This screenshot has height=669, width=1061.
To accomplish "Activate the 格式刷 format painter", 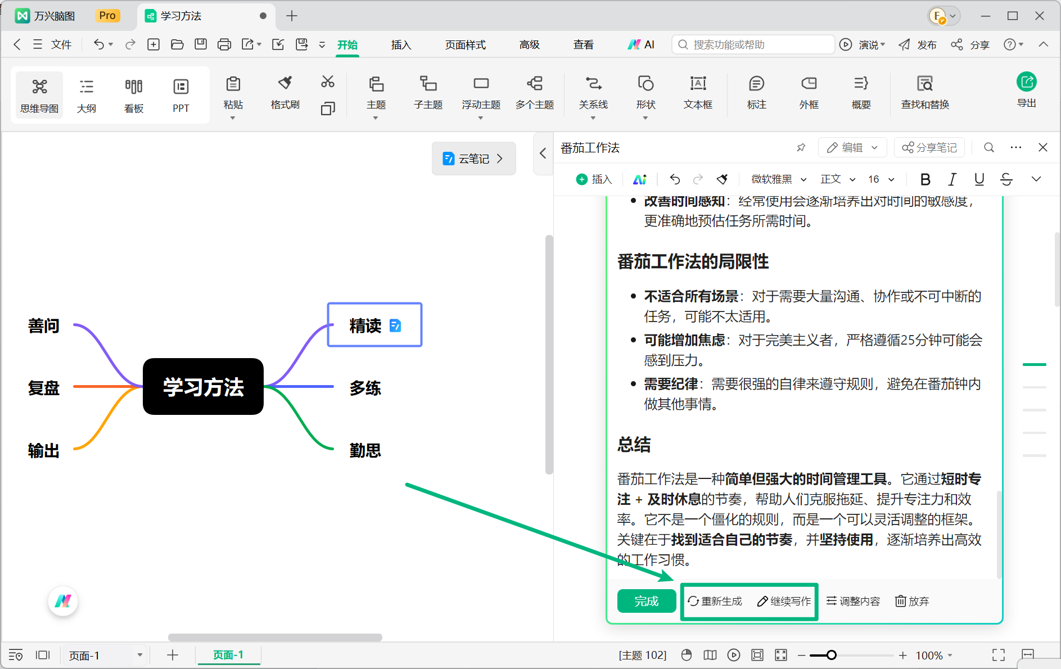I will [285, 92].
